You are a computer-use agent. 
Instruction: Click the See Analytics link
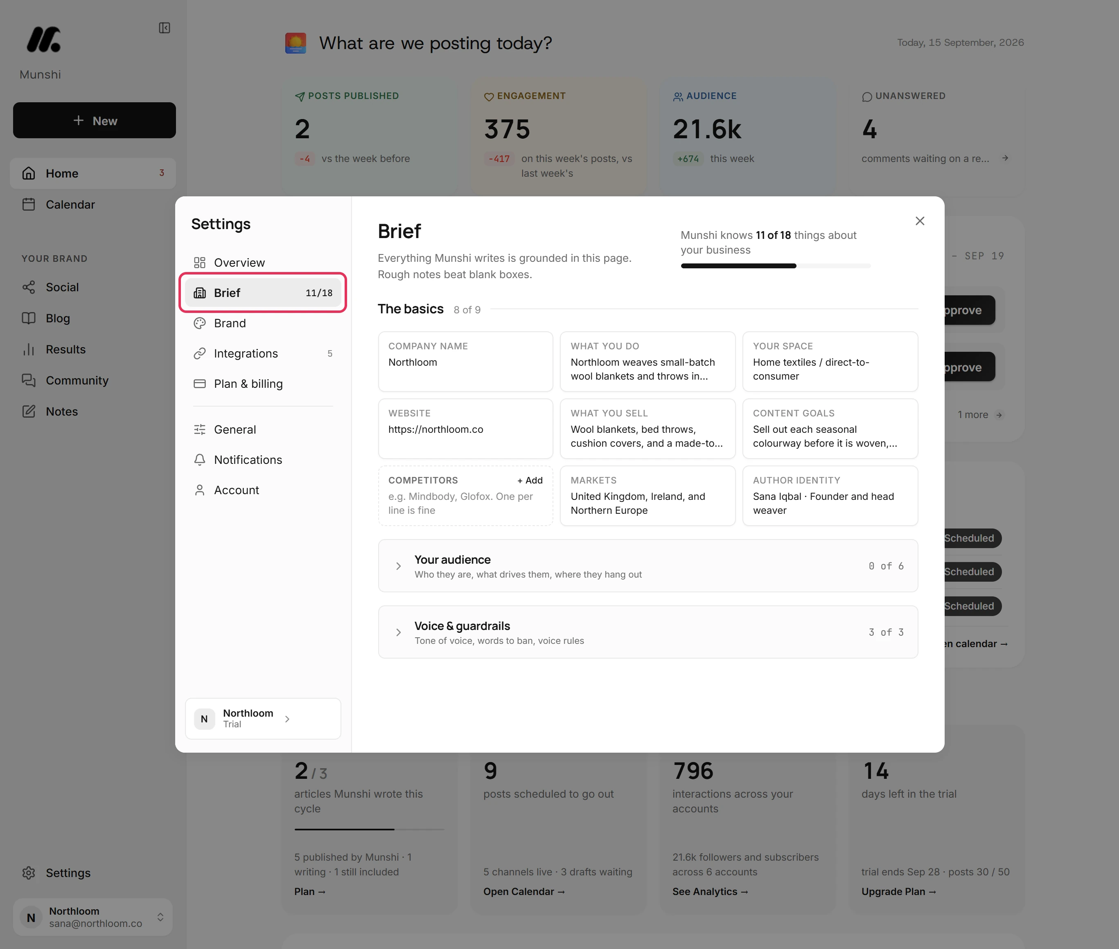tap(710, 891)
